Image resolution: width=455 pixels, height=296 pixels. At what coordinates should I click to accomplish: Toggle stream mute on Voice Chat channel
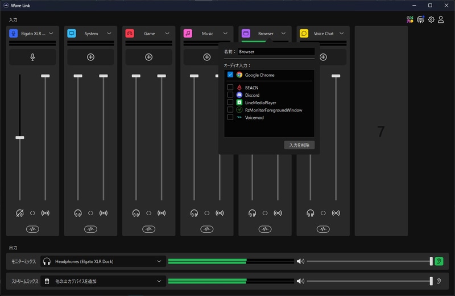tap(336, 213)
